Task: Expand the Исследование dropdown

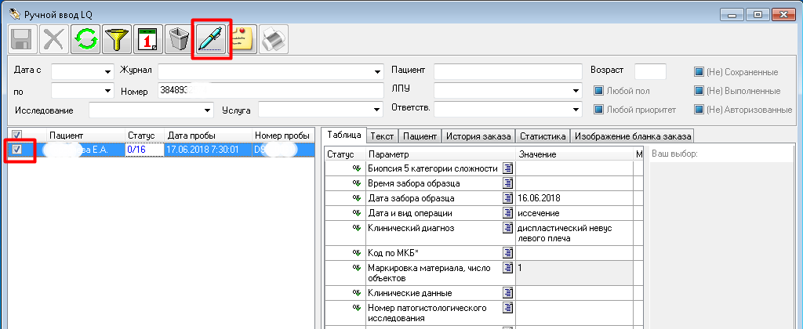Action: (207, 110)
